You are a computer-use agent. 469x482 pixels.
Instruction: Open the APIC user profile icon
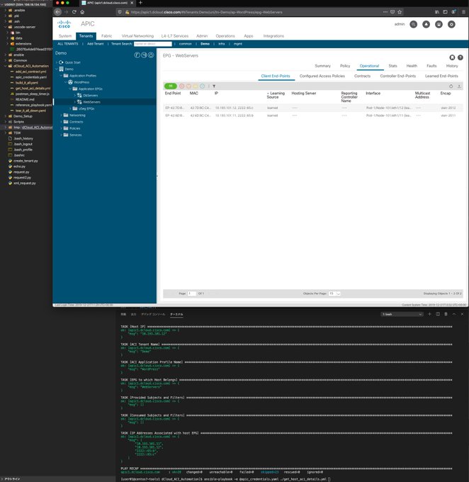(x=439, y=24)
